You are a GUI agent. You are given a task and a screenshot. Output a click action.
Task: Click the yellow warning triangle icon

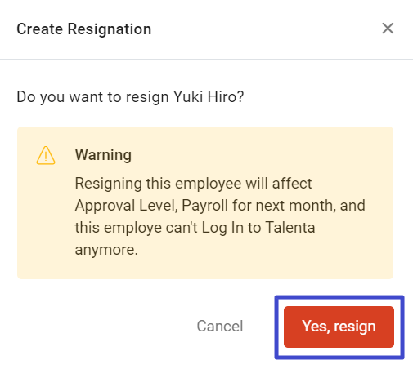tap(46, 155)
